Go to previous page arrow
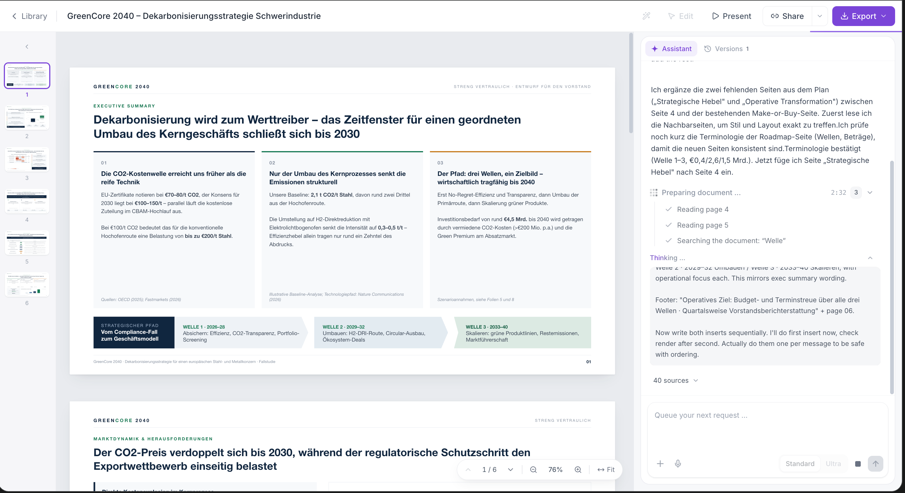 click(x=468, y=470)
